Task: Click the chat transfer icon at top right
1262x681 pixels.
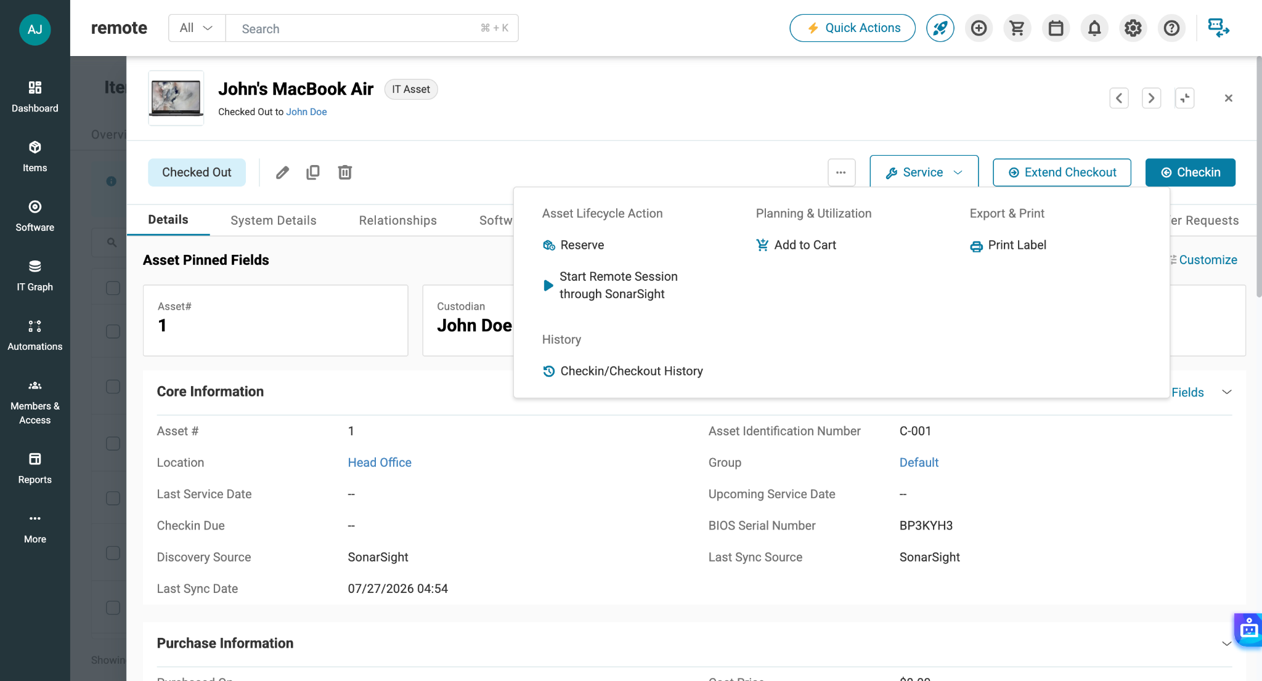Action: coord(1218,28)
